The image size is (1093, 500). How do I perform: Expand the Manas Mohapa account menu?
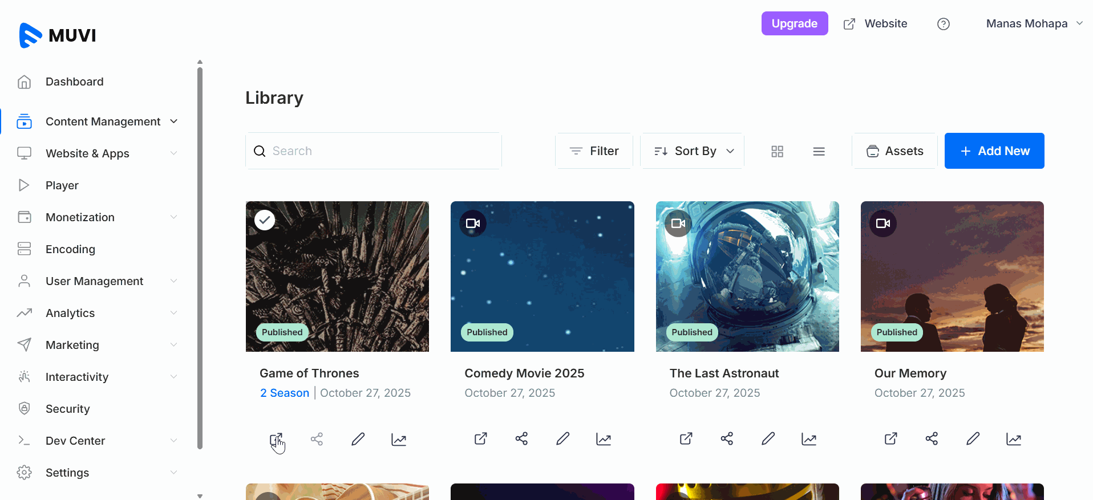coord(1034,24)
